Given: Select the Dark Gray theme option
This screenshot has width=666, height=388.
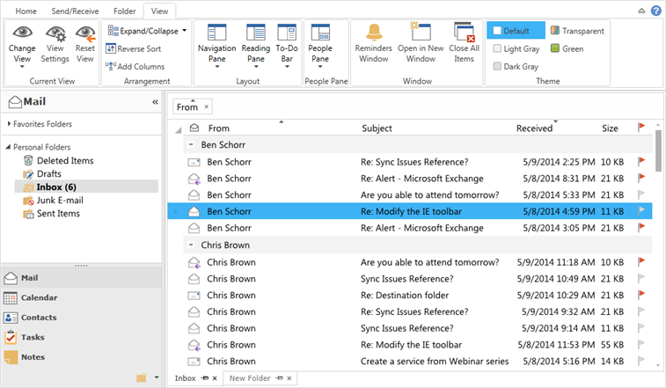Looking at the screenshot, I should (x=498, y=66).
